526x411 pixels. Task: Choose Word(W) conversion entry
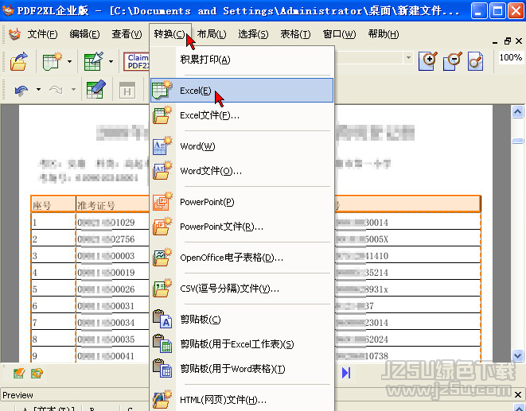(x=242, y=146)
